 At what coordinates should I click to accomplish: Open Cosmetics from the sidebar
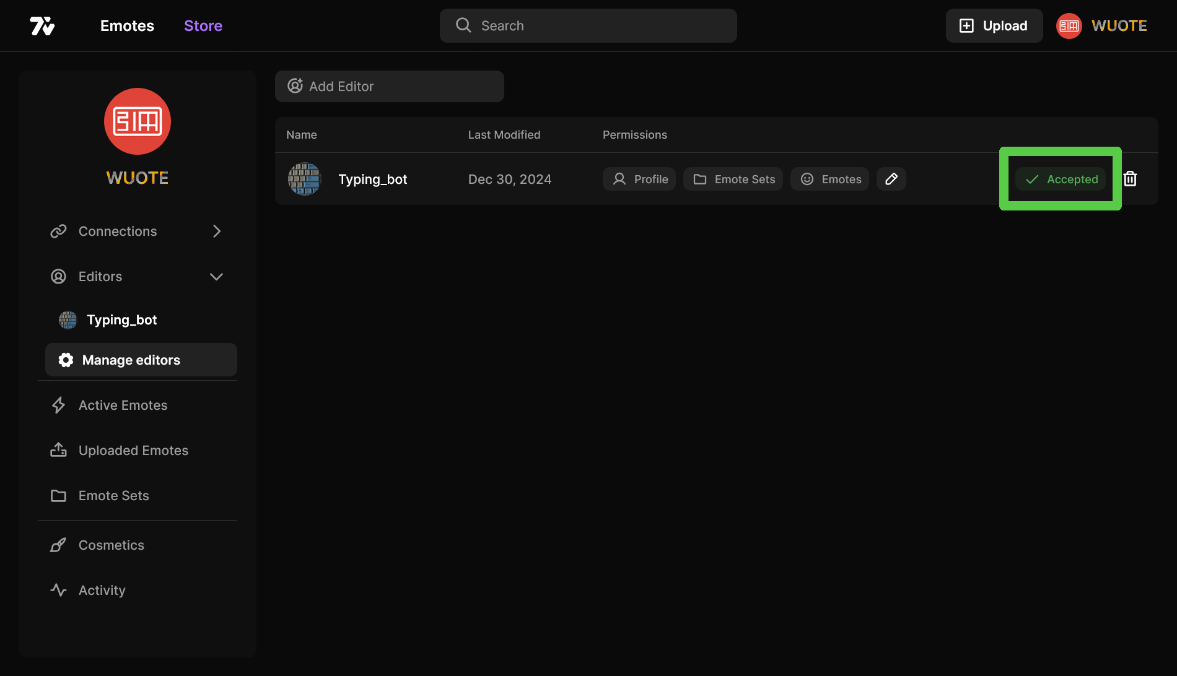(x=111, y=545)
